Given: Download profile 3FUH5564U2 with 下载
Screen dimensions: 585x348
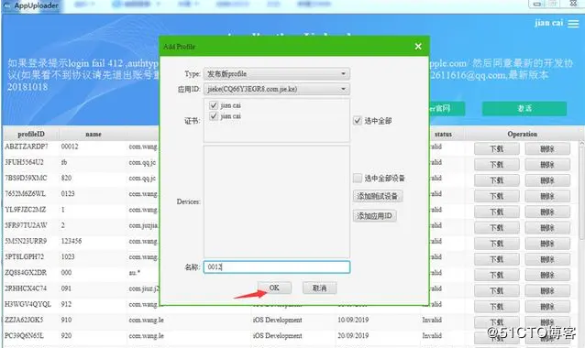Looking at the screenshot, I should click(x=497, y=165).
